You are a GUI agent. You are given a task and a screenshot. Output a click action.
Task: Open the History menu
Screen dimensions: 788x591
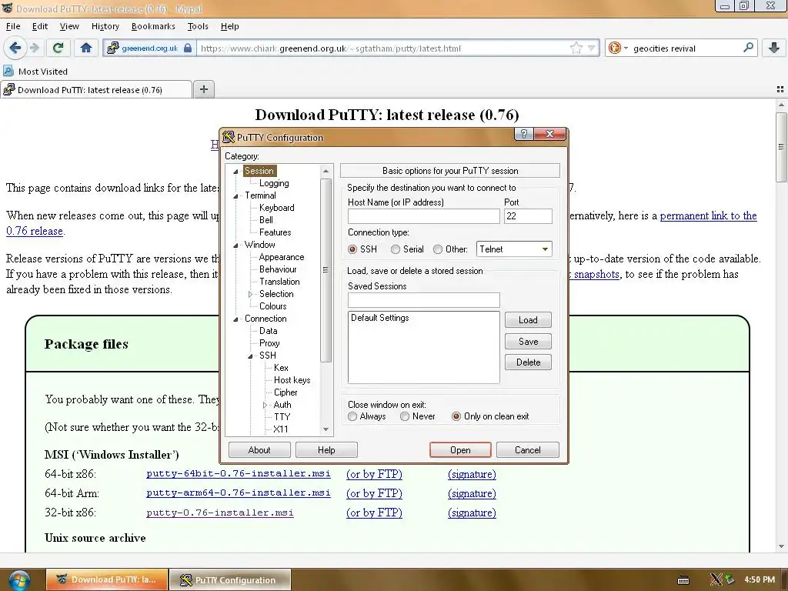coord(105,26)
